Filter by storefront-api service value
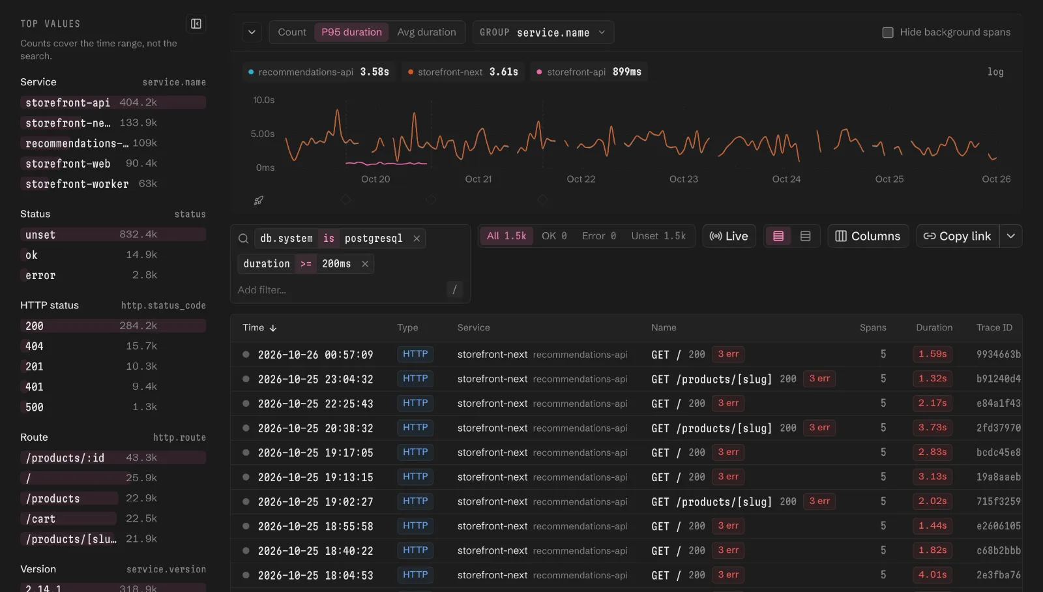The image size is (1043, 592). 113,102
